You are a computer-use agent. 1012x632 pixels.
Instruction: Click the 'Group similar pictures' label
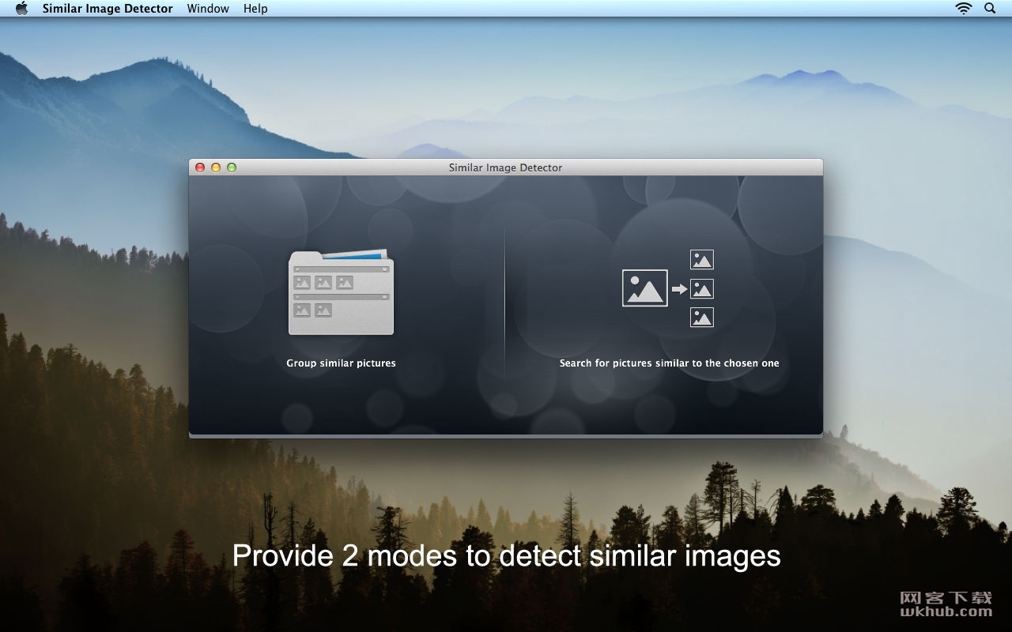coord(341,363)
